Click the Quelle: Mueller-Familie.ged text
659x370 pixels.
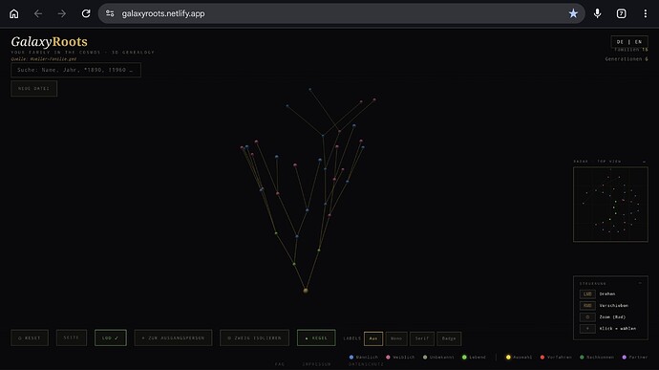coord(44,59)
